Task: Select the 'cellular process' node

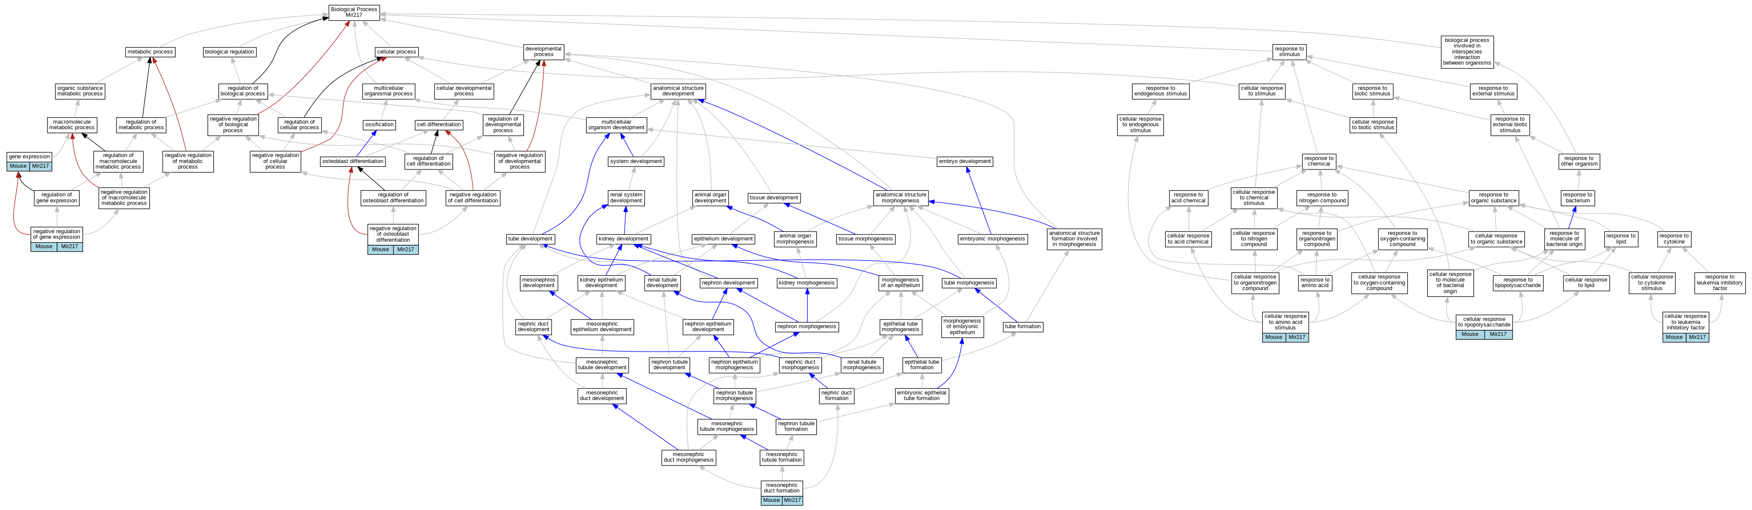Action: pyautogui.click(x=397, y=52)
